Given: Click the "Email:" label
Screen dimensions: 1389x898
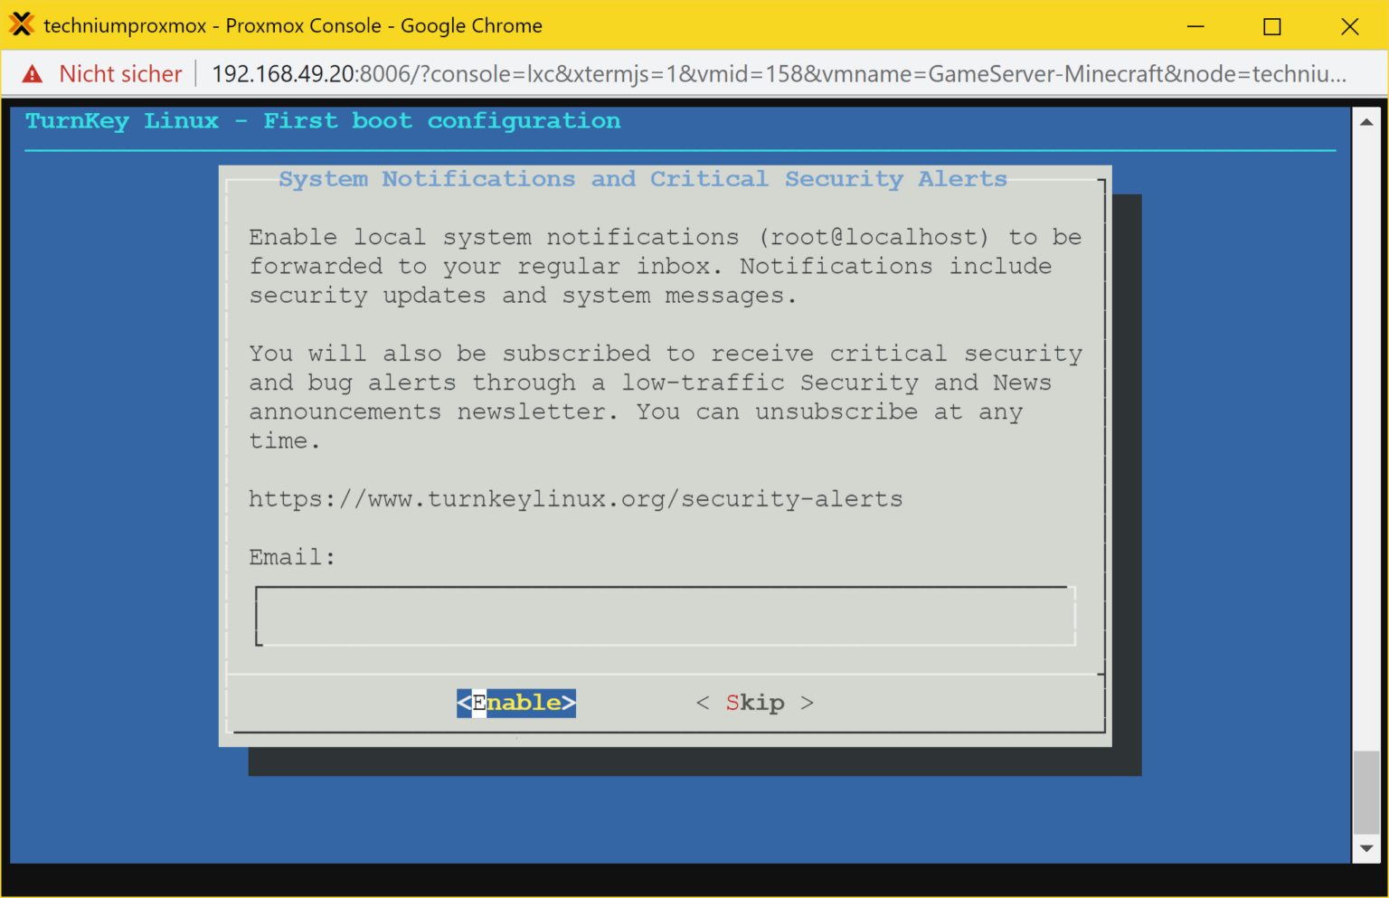Looking at the screenshot, I should [x=291, y=558].
